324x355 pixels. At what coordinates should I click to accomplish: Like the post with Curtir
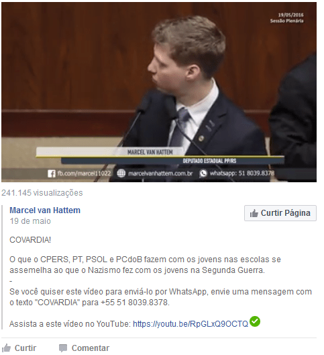click(x=19, y=348)
